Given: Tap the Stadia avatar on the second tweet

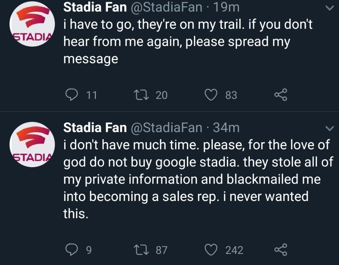Looking at the screenshot, I should [x=32, y=147].
